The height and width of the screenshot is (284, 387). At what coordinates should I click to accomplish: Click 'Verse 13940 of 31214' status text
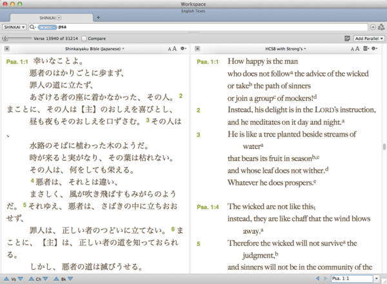click(55, 39)
